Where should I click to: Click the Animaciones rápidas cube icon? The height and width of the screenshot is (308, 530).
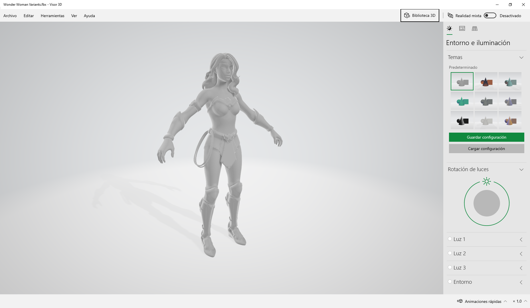click(460, 301)
